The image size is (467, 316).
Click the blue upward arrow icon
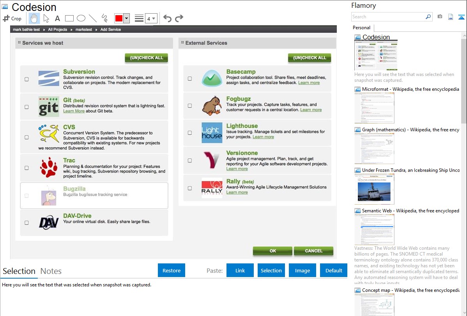click(461, 17)
